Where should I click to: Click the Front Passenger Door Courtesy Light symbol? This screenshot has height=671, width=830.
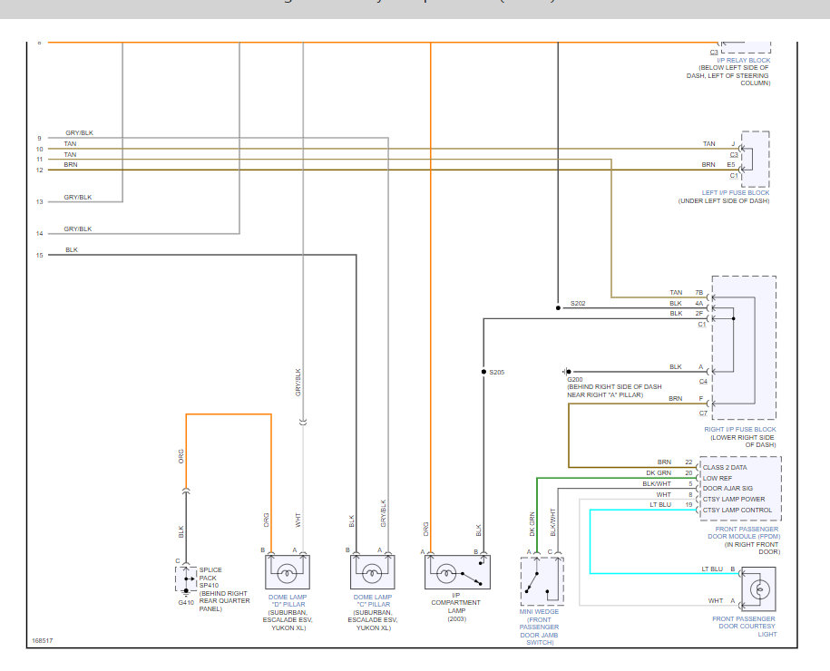tap(760, 587)
